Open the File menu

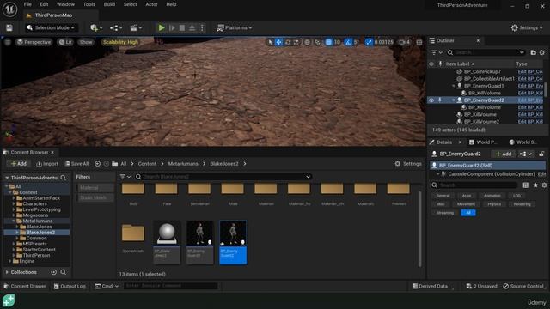click(x=27, y=4)
